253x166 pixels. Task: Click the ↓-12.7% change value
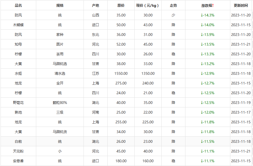208,83
